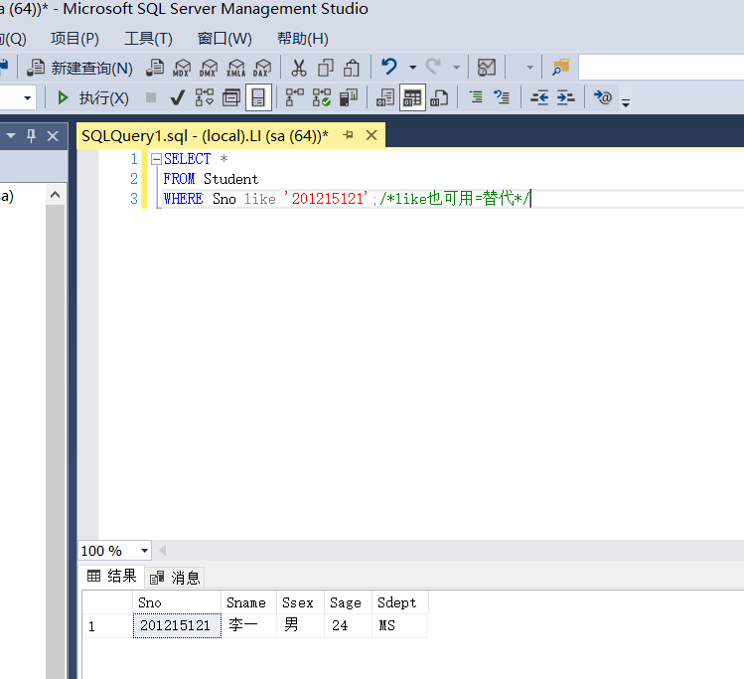744x679 pixels.
Task: Close the Object Explorer panel
Action: coord(53,136)
